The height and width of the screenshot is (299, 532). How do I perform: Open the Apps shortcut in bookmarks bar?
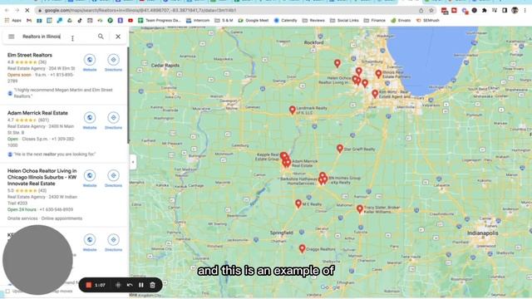pos(13,20)
